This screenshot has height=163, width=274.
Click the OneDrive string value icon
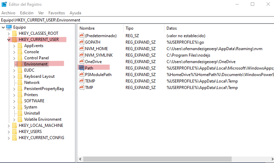82,61
